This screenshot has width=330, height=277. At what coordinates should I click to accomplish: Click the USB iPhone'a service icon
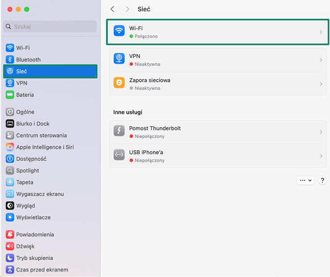[119, 156]
